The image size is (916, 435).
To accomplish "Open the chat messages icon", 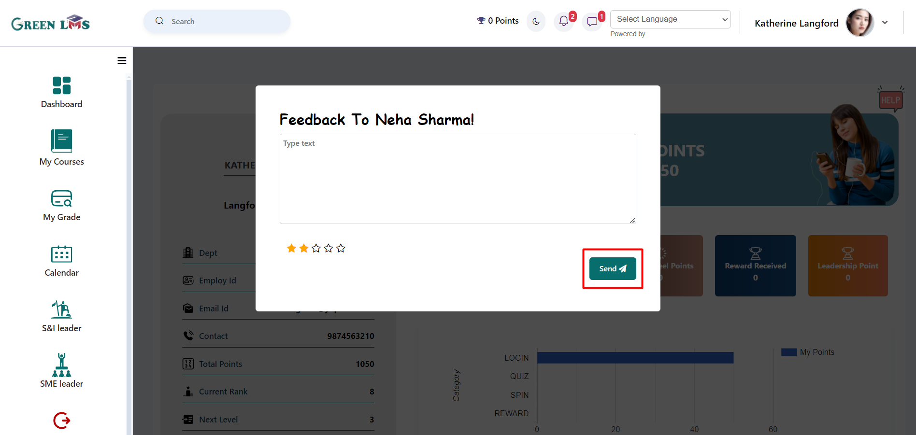I will click(592, 21).
